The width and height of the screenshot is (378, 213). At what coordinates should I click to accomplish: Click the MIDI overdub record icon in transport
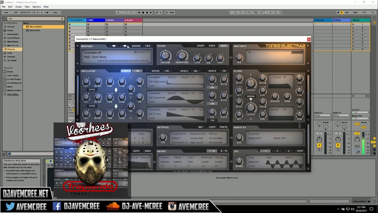[150, 12]
